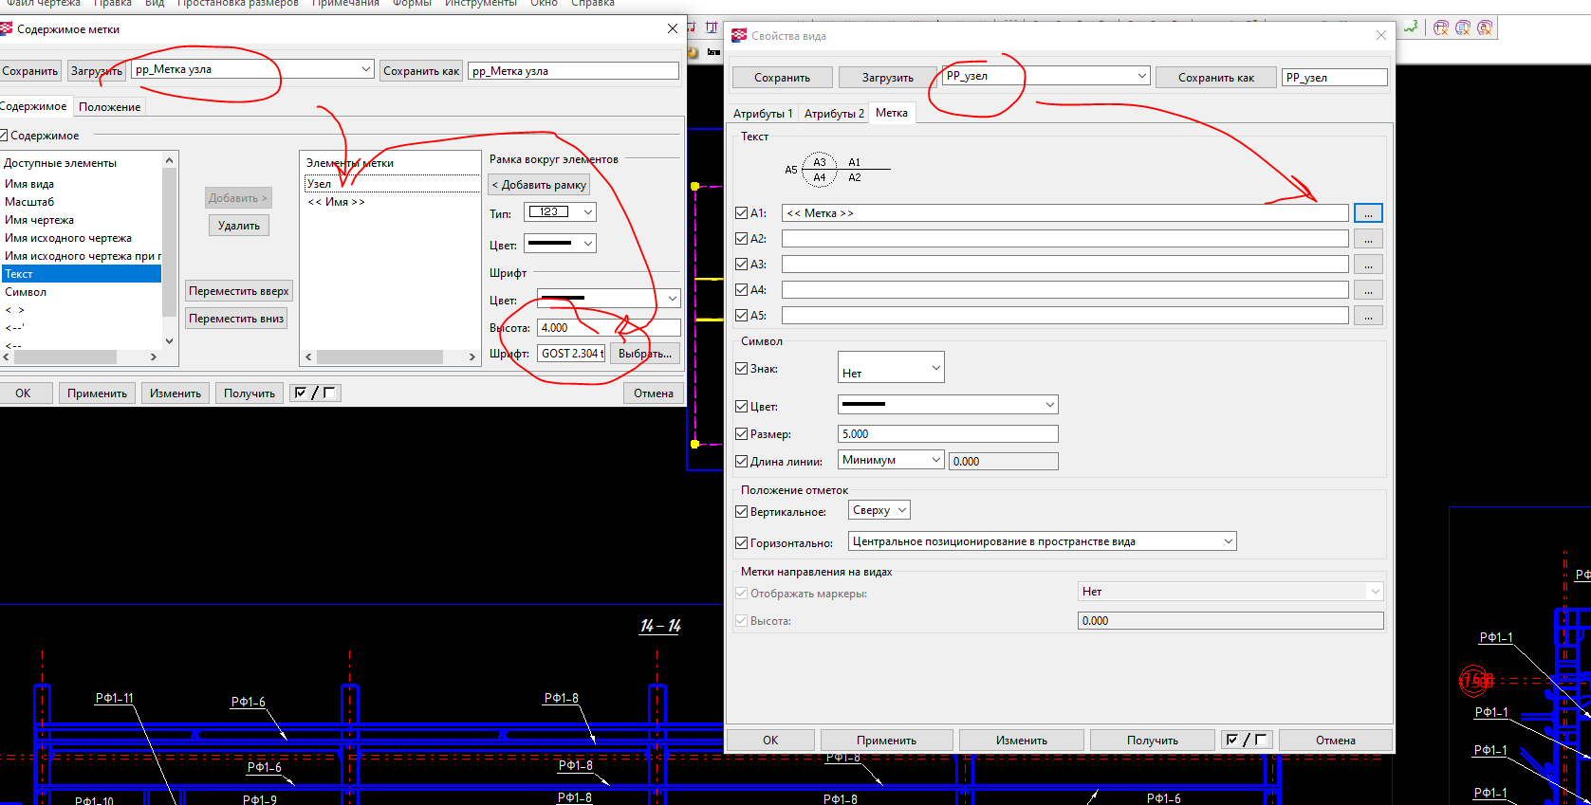1591x805 pixels.
Task: Expand the pp_Метка узла preset dropdown
Action: point(365,69)
